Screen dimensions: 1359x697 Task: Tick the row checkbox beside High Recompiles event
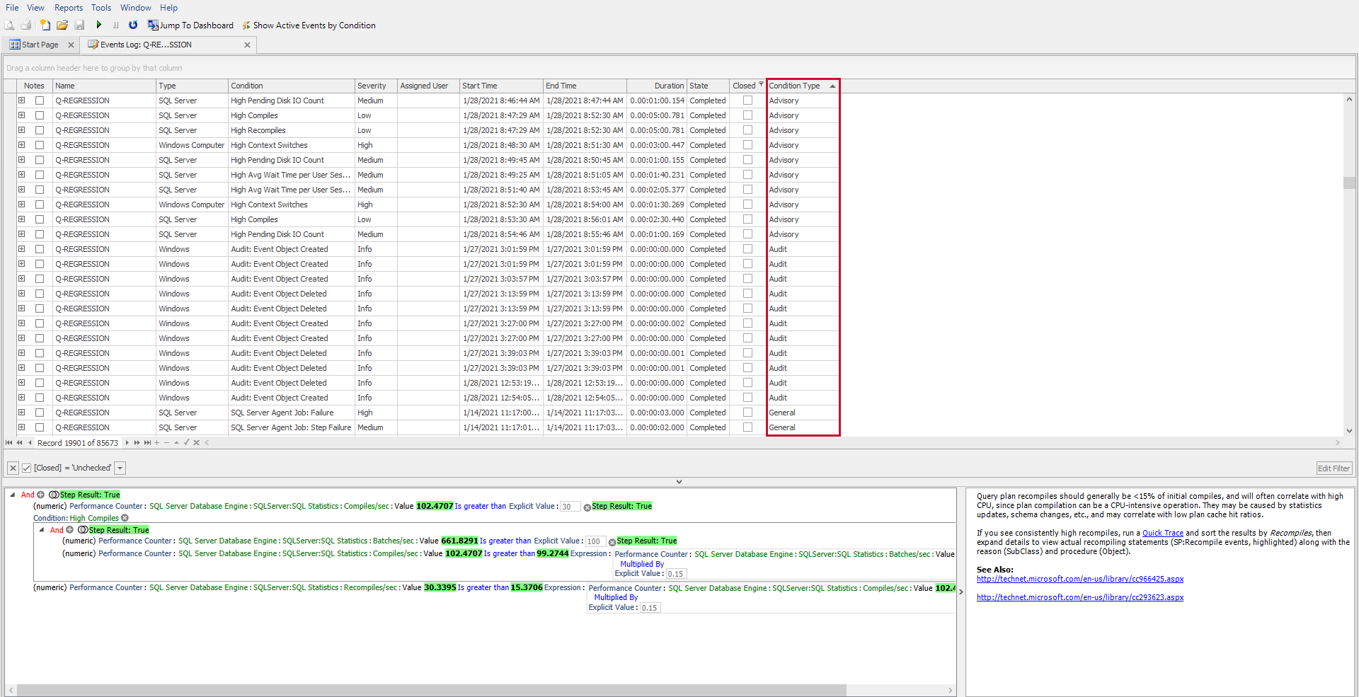coord(40,130)
